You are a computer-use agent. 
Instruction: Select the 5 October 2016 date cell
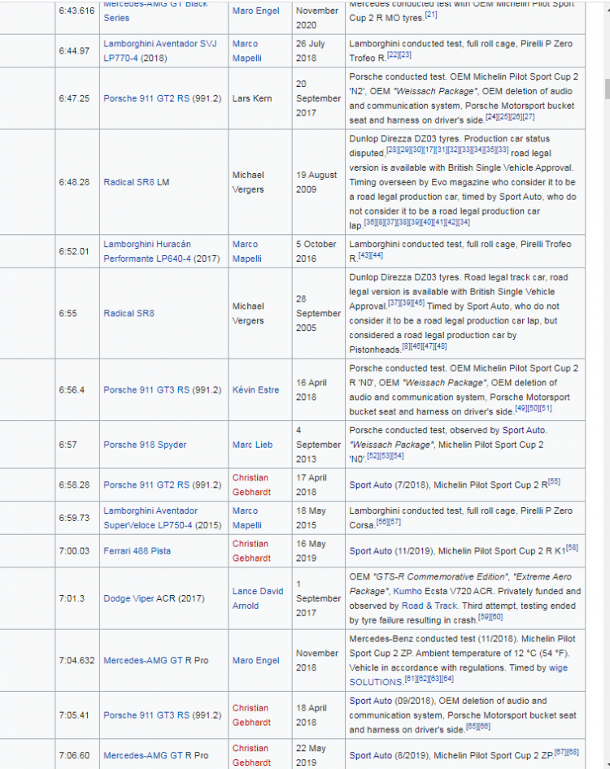tap(319, 251)
